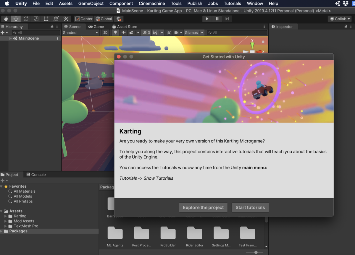Open Inspector panel options menu

[x=351, y=26]
